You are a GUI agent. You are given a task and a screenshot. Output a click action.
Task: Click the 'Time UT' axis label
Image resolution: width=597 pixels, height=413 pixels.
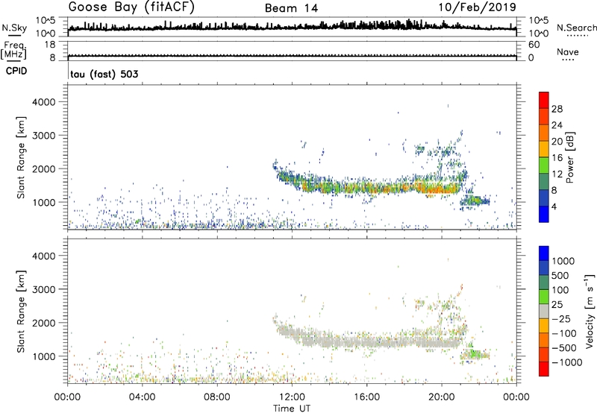click(x=292, y=409)
